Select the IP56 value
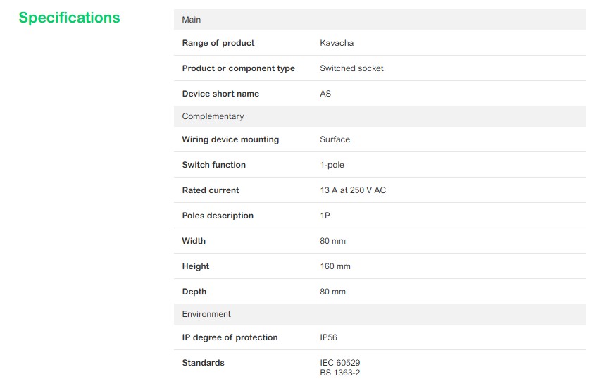593x379 pixels. click(x=328, y=337)
